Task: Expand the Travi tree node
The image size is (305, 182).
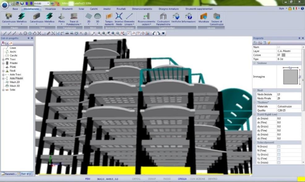Action: 3,59
